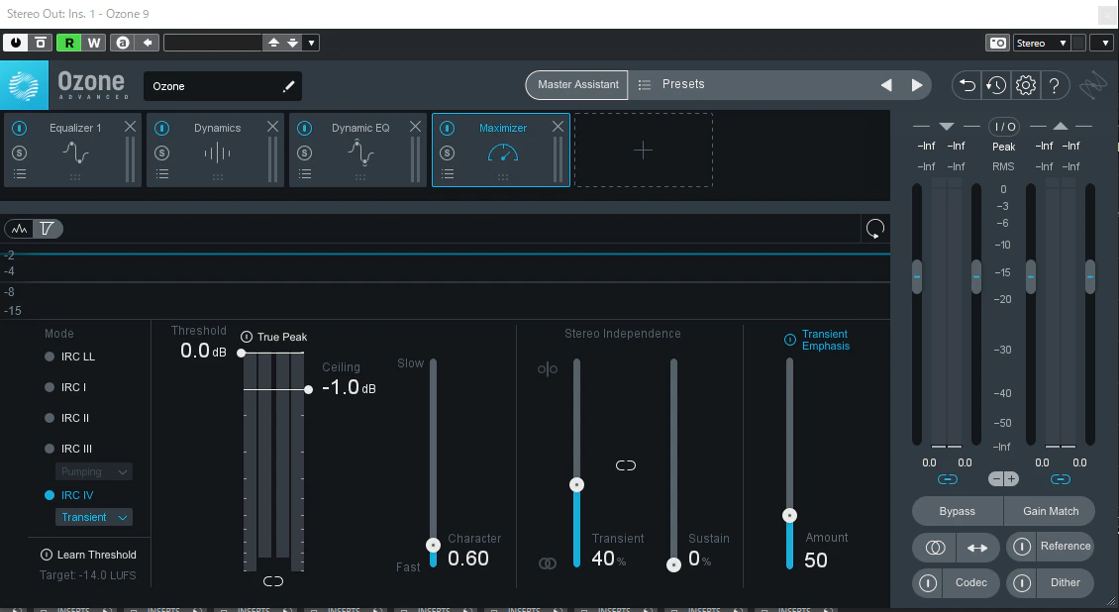Click the Undo icon
The height and width of the screenshot is (612, 1119).
(x=966, y=85)
